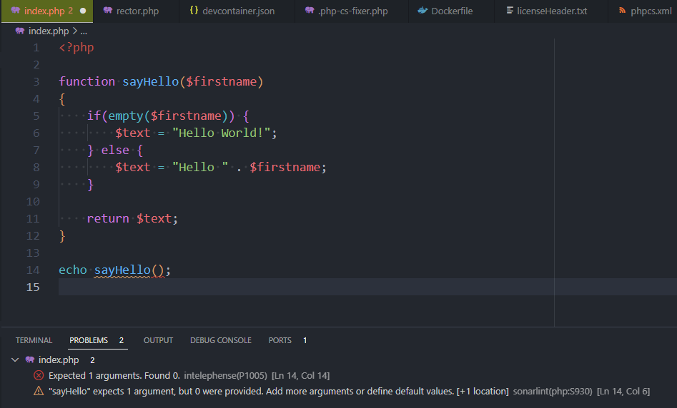Click the sonarlint(php:S930) source text

coord(552,391)
